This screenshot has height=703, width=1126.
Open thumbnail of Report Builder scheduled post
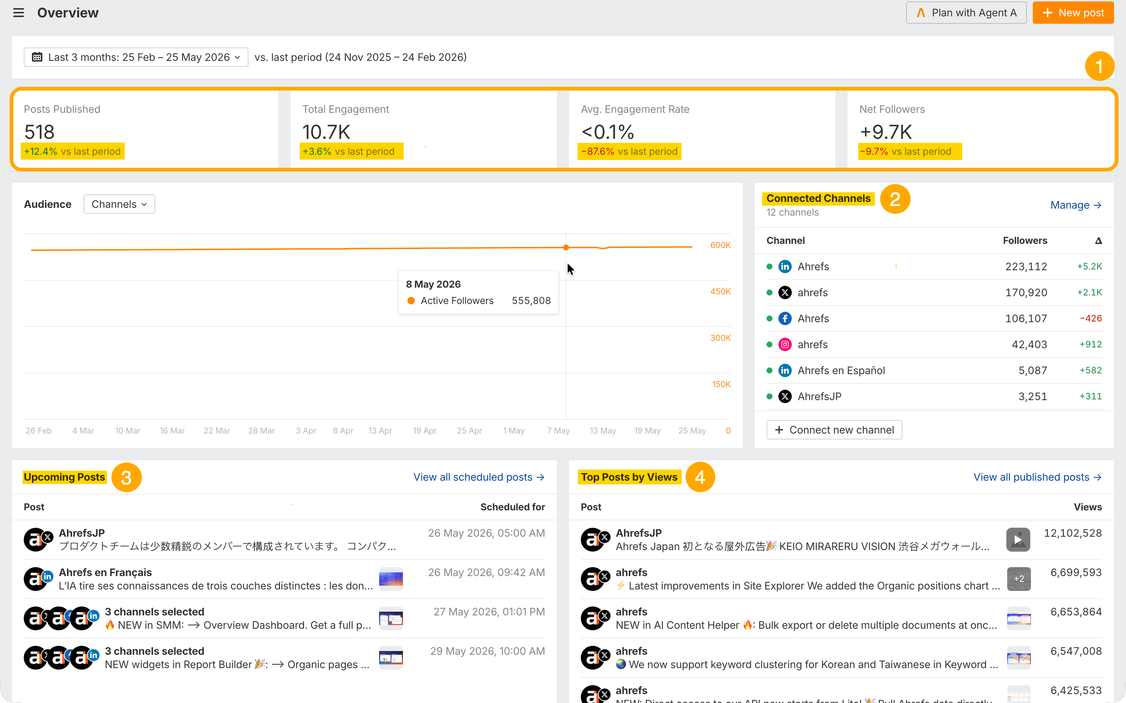pyautogui.click(x=391, y=658)
